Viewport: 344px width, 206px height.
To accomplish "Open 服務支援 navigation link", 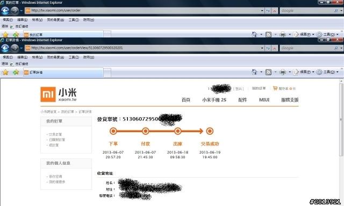I will (290, 100).
